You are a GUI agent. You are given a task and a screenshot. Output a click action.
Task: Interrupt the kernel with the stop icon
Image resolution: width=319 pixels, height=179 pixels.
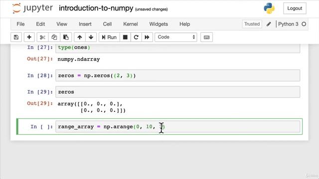click(125, 37)
